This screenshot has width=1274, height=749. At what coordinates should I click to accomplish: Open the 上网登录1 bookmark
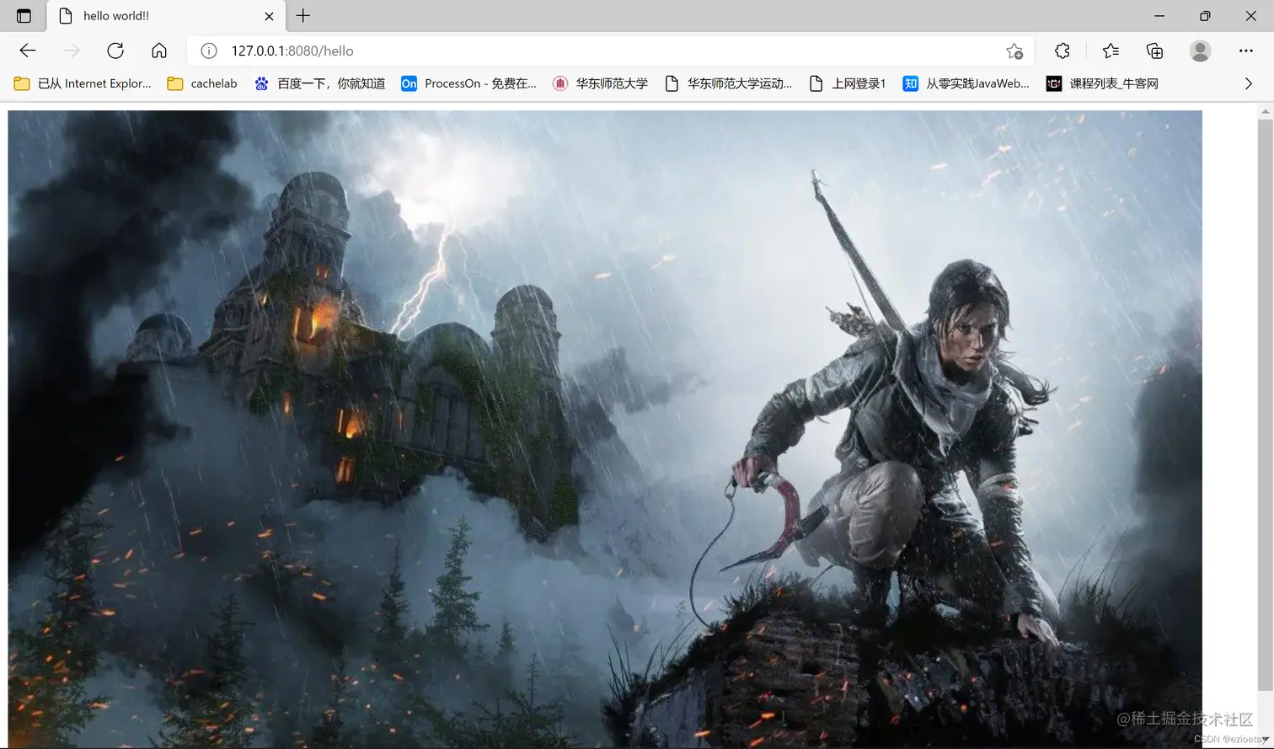[x=847, y=83]
